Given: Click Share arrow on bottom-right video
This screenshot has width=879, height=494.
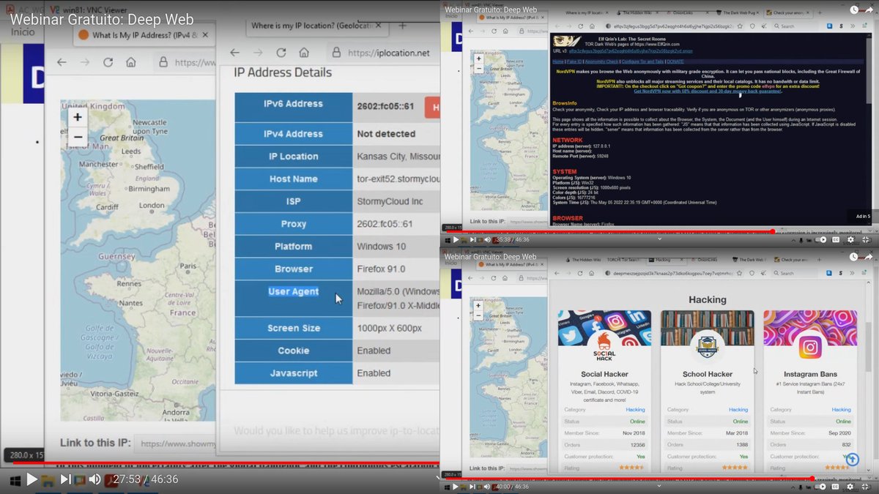Looking at the screenshot, I should (868, 257).
